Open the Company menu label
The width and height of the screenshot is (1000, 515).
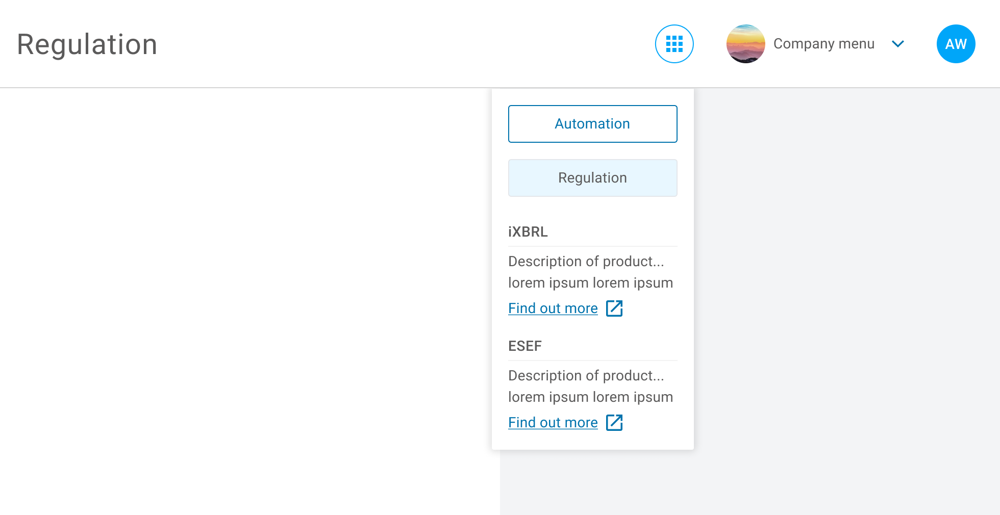pyautogui.click(x=823, y=44)
